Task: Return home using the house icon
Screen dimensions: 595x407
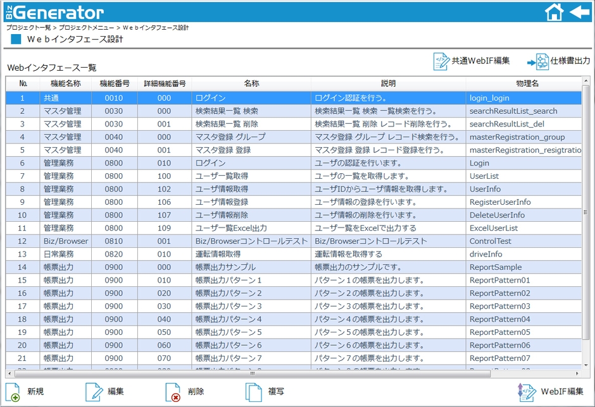Action: tap(554, 11)
